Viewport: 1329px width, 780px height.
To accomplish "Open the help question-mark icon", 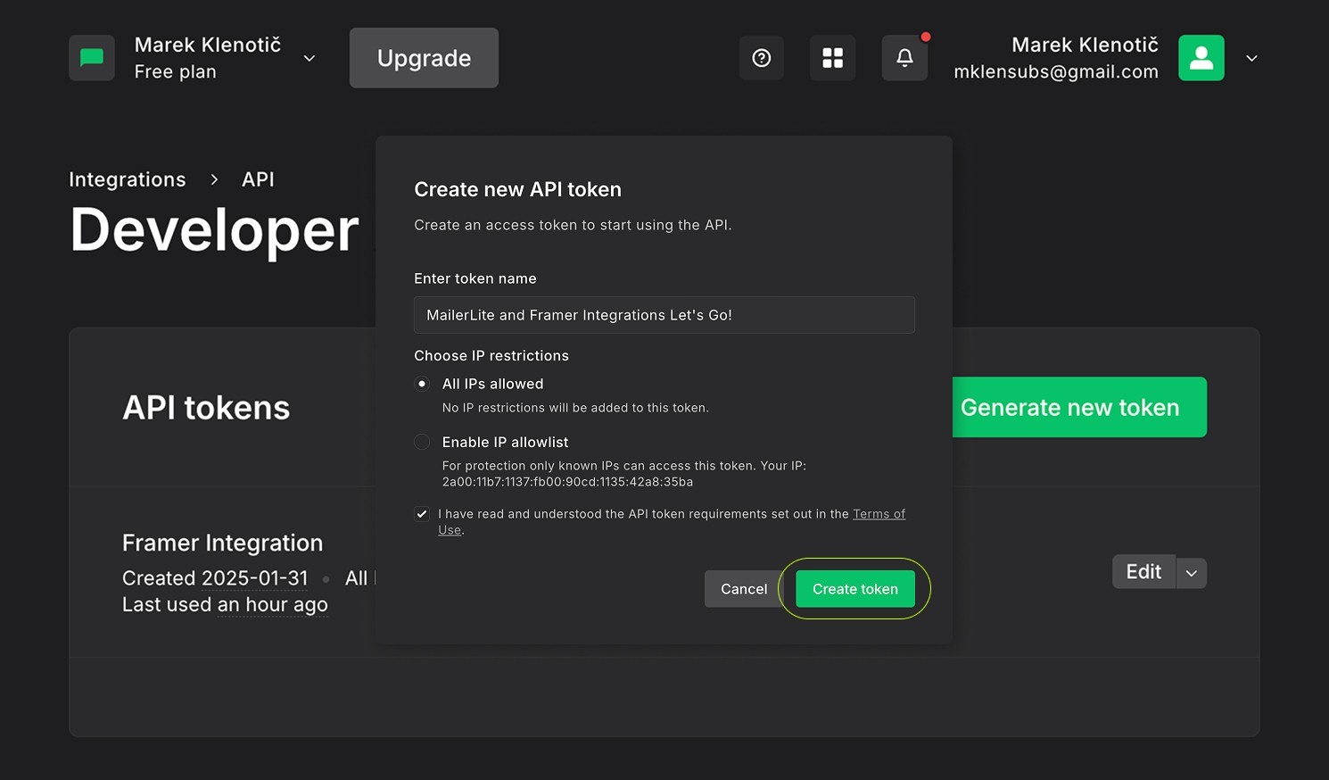I will point(761,57).
